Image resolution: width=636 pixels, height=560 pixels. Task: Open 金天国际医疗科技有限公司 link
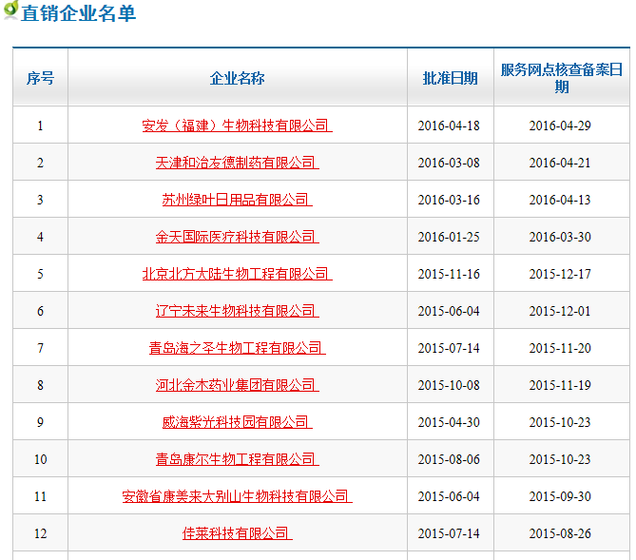pyautogui.click(x=238, y=237)
